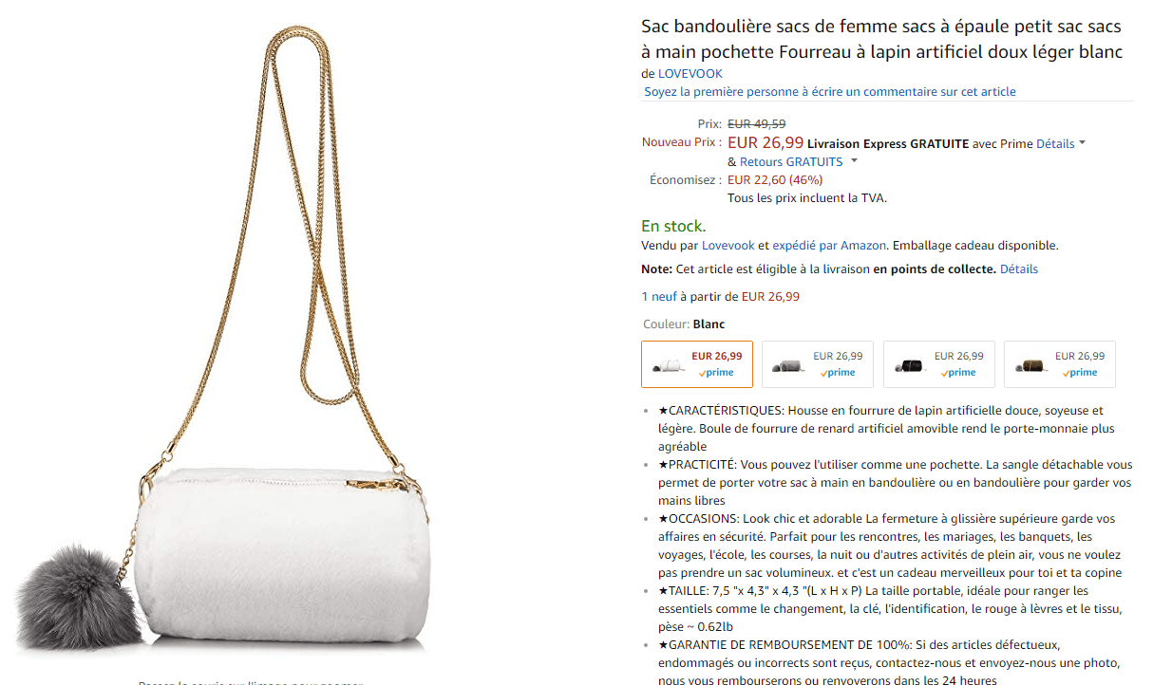1153x685 pixels.
Task: Choose the black bag color variant
Action: [x=939, y=364]
